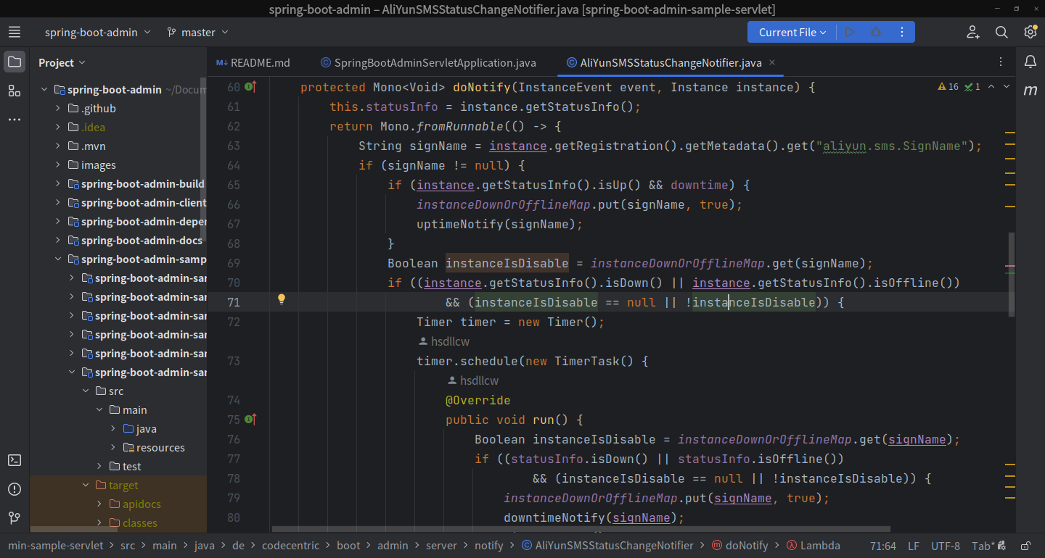The width and height of the screenshot is (1045, 558).
Task: Click override gutter icon on line 75
Action: (251, 420)
